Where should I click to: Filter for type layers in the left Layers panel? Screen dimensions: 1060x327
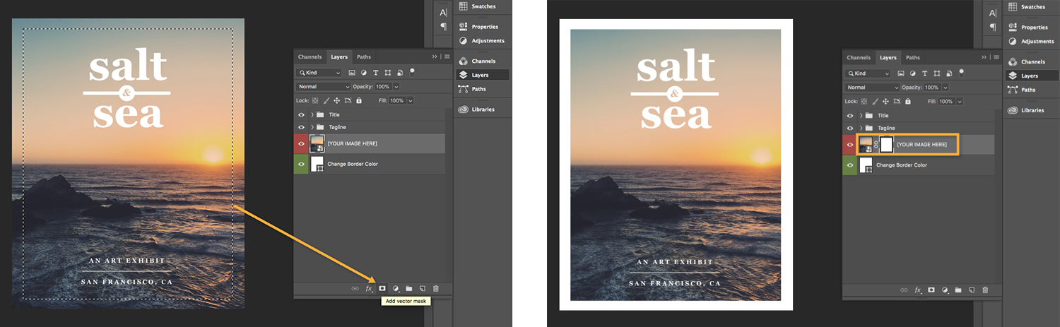[375, 73]
